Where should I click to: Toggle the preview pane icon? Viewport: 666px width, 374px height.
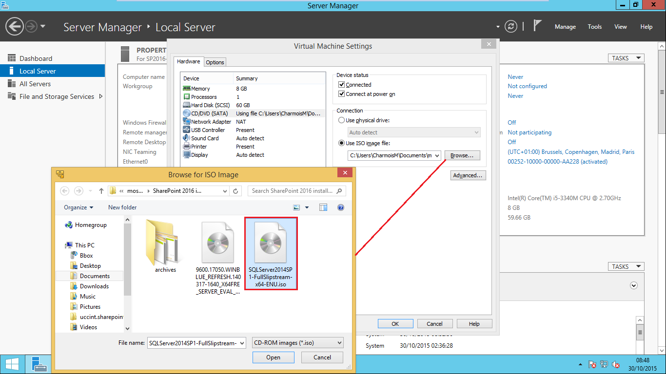tap(323, 207)
